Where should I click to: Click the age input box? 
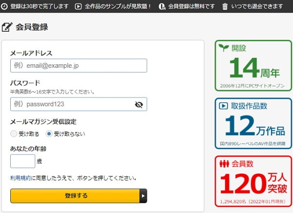click(x=22, y=161)
